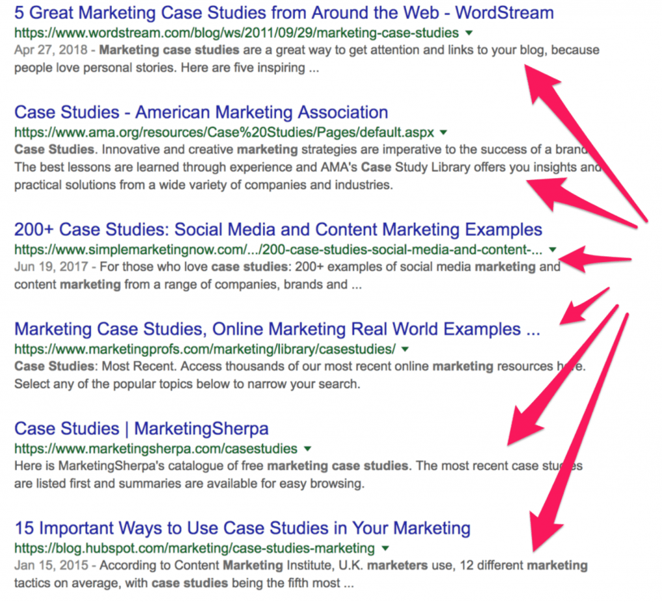Screen dimensions: 662x602
Task: Open the MarketingProfs Online Marketing Real World Examples result
Action: pyautogui.click(x=277, y=329)
